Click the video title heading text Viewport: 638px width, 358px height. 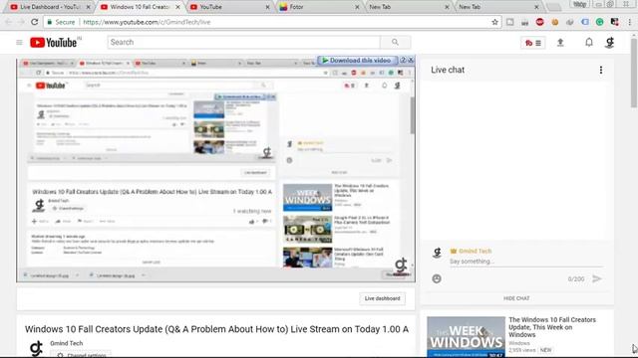click(x=216, y=329)
